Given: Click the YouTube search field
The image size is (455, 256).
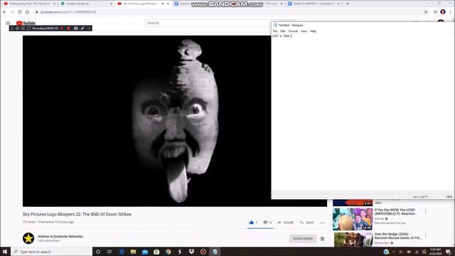Looking at the screenshot, I should point(208,23).
